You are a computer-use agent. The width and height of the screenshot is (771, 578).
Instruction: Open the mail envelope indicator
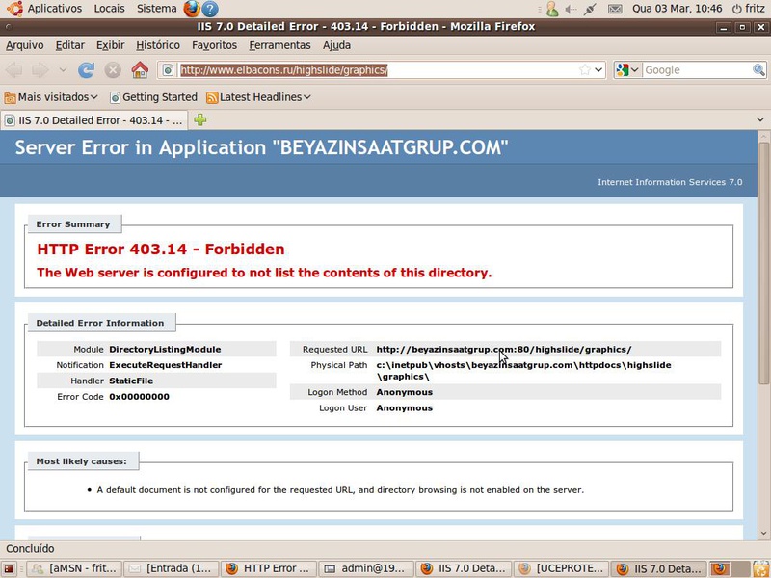615,9
